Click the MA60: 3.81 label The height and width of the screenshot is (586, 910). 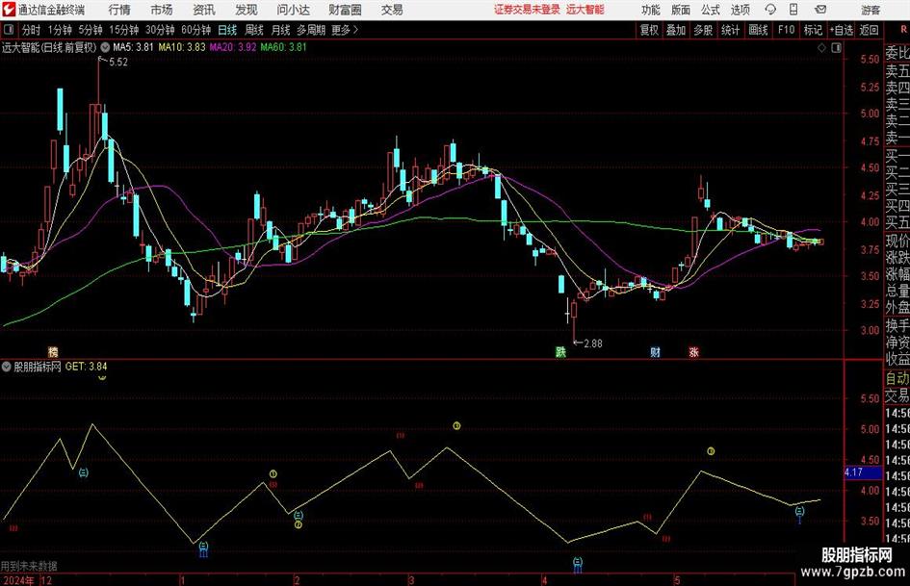(x=283, y=47)
